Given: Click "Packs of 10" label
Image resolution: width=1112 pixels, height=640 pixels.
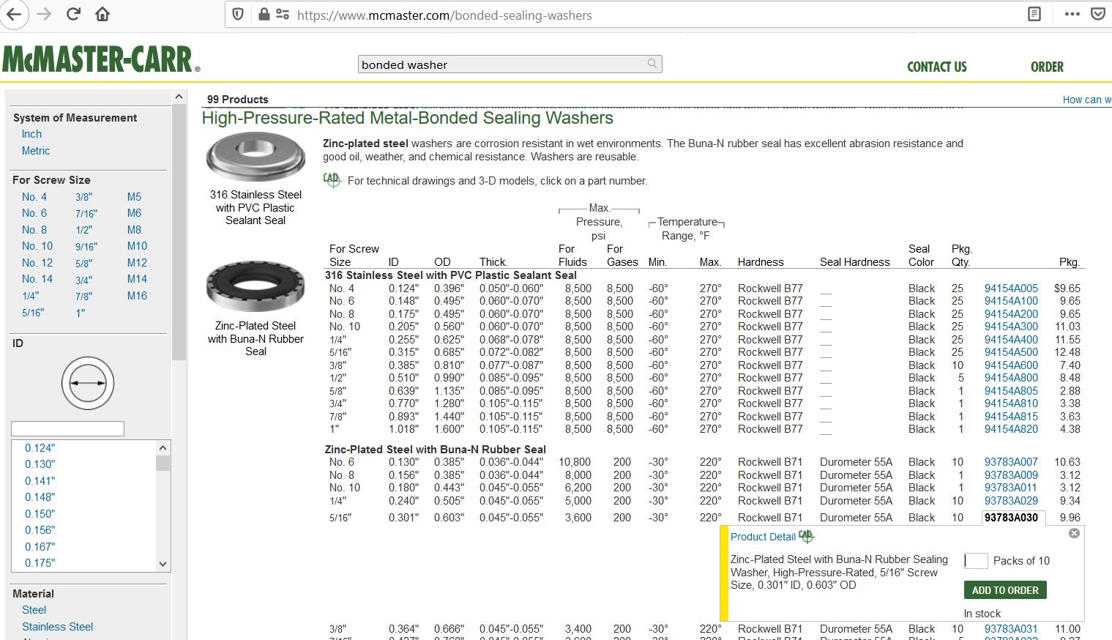Looking at the screenshot, I should (x=1021, y=561).
